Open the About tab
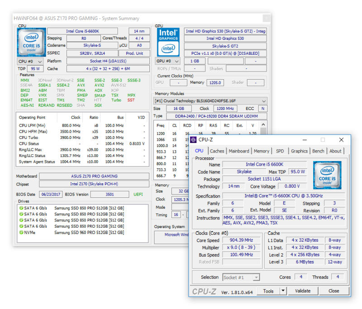362x309 pixels. pyautogui.click(x=335, y=151)
